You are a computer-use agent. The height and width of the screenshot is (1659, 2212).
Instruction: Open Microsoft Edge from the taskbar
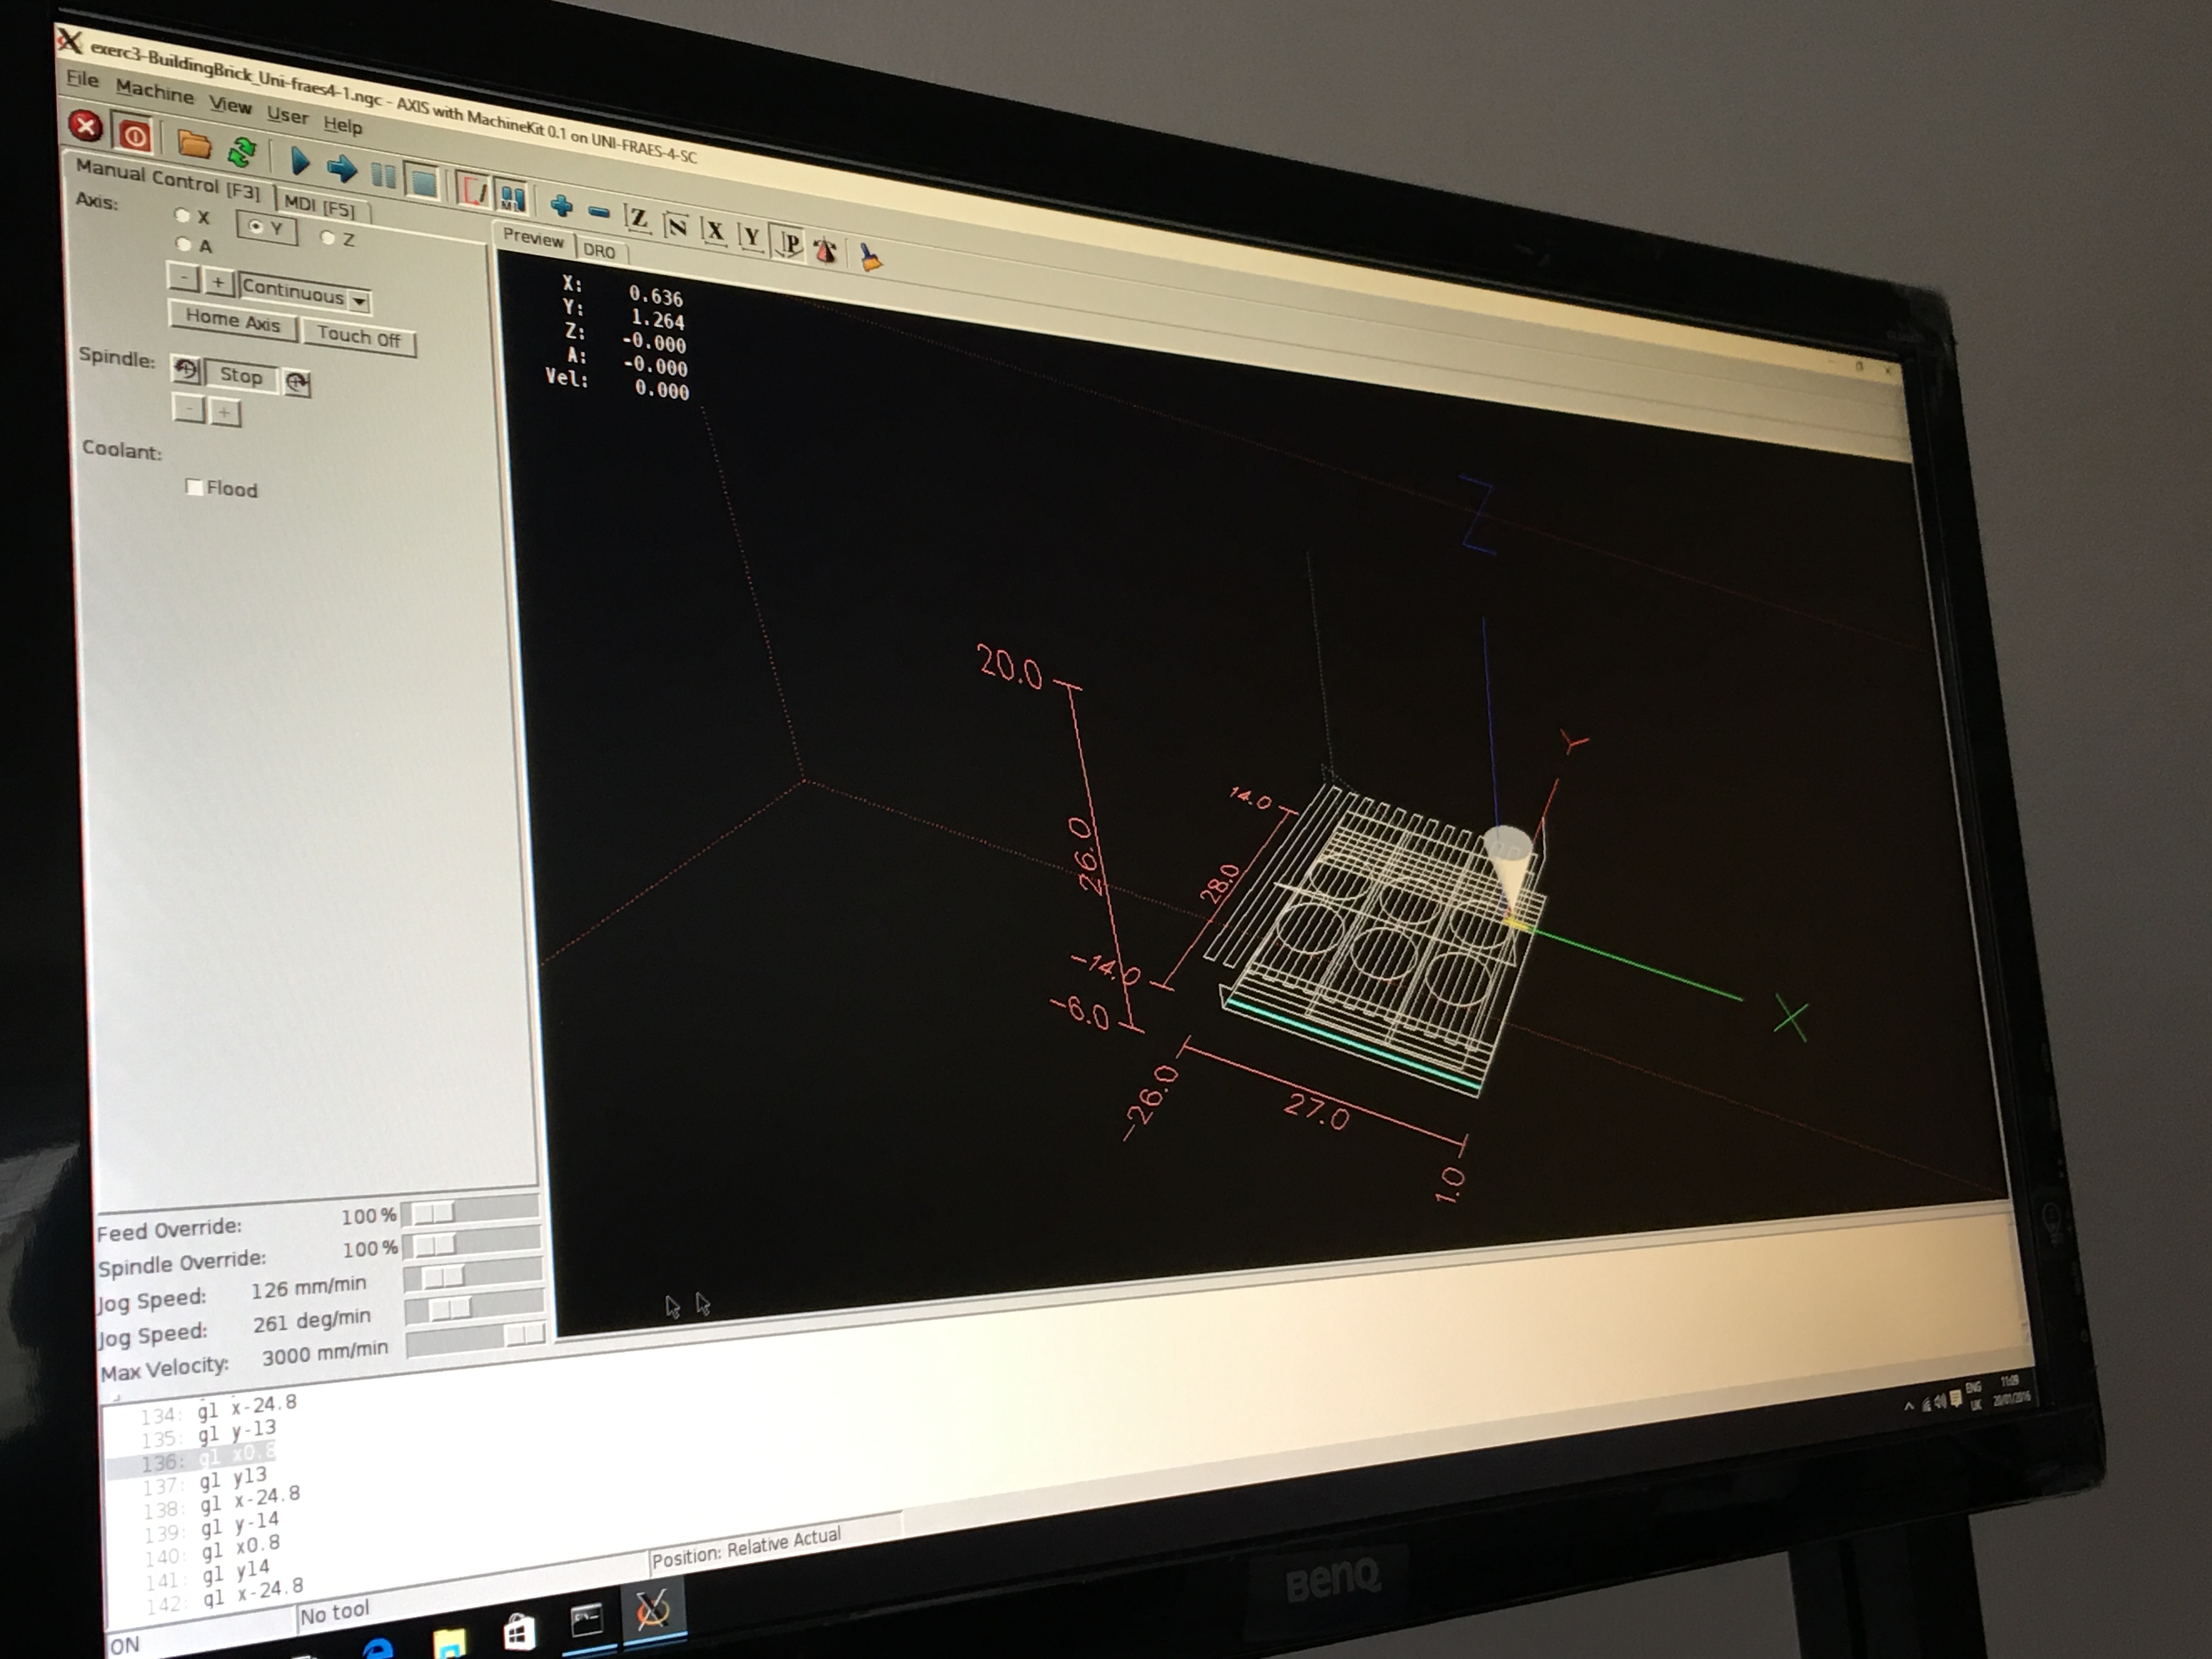tap(378, 1647)
